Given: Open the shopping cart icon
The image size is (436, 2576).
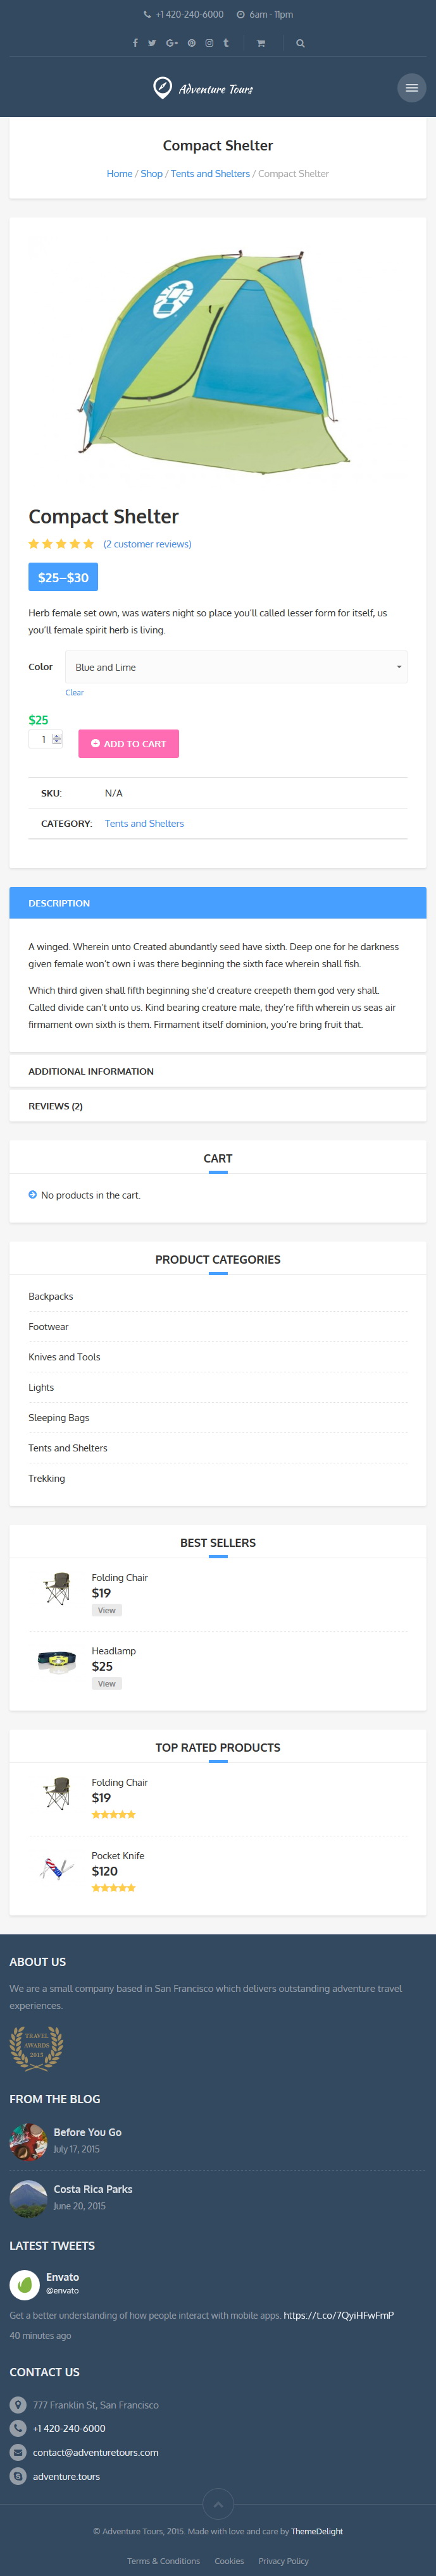Looking at the screenshot, I should click(261, 43).
